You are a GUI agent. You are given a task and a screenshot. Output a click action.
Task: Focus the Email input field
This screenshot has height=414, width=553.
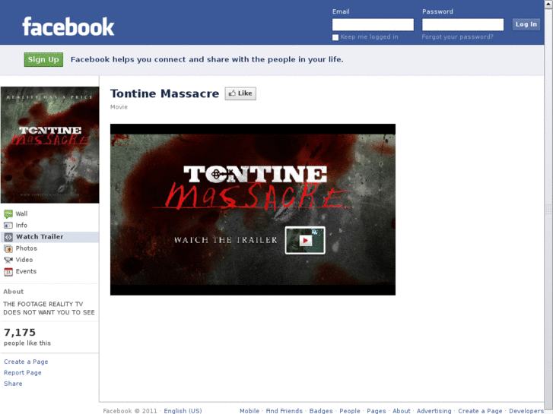(x=373, y=24)
